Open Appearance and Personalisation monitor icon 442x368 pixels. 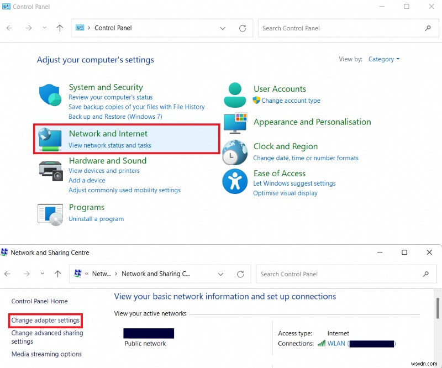click(234, 124)
